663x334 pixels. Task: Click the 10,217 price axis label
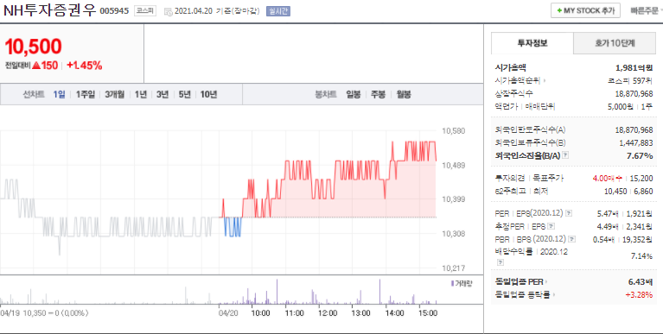[x=453, y=268]
